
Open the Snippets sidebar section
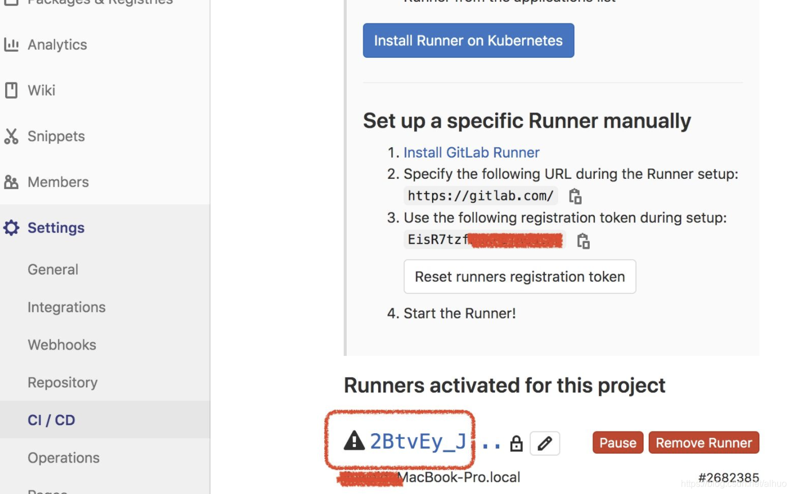click(x=56, y=136)
